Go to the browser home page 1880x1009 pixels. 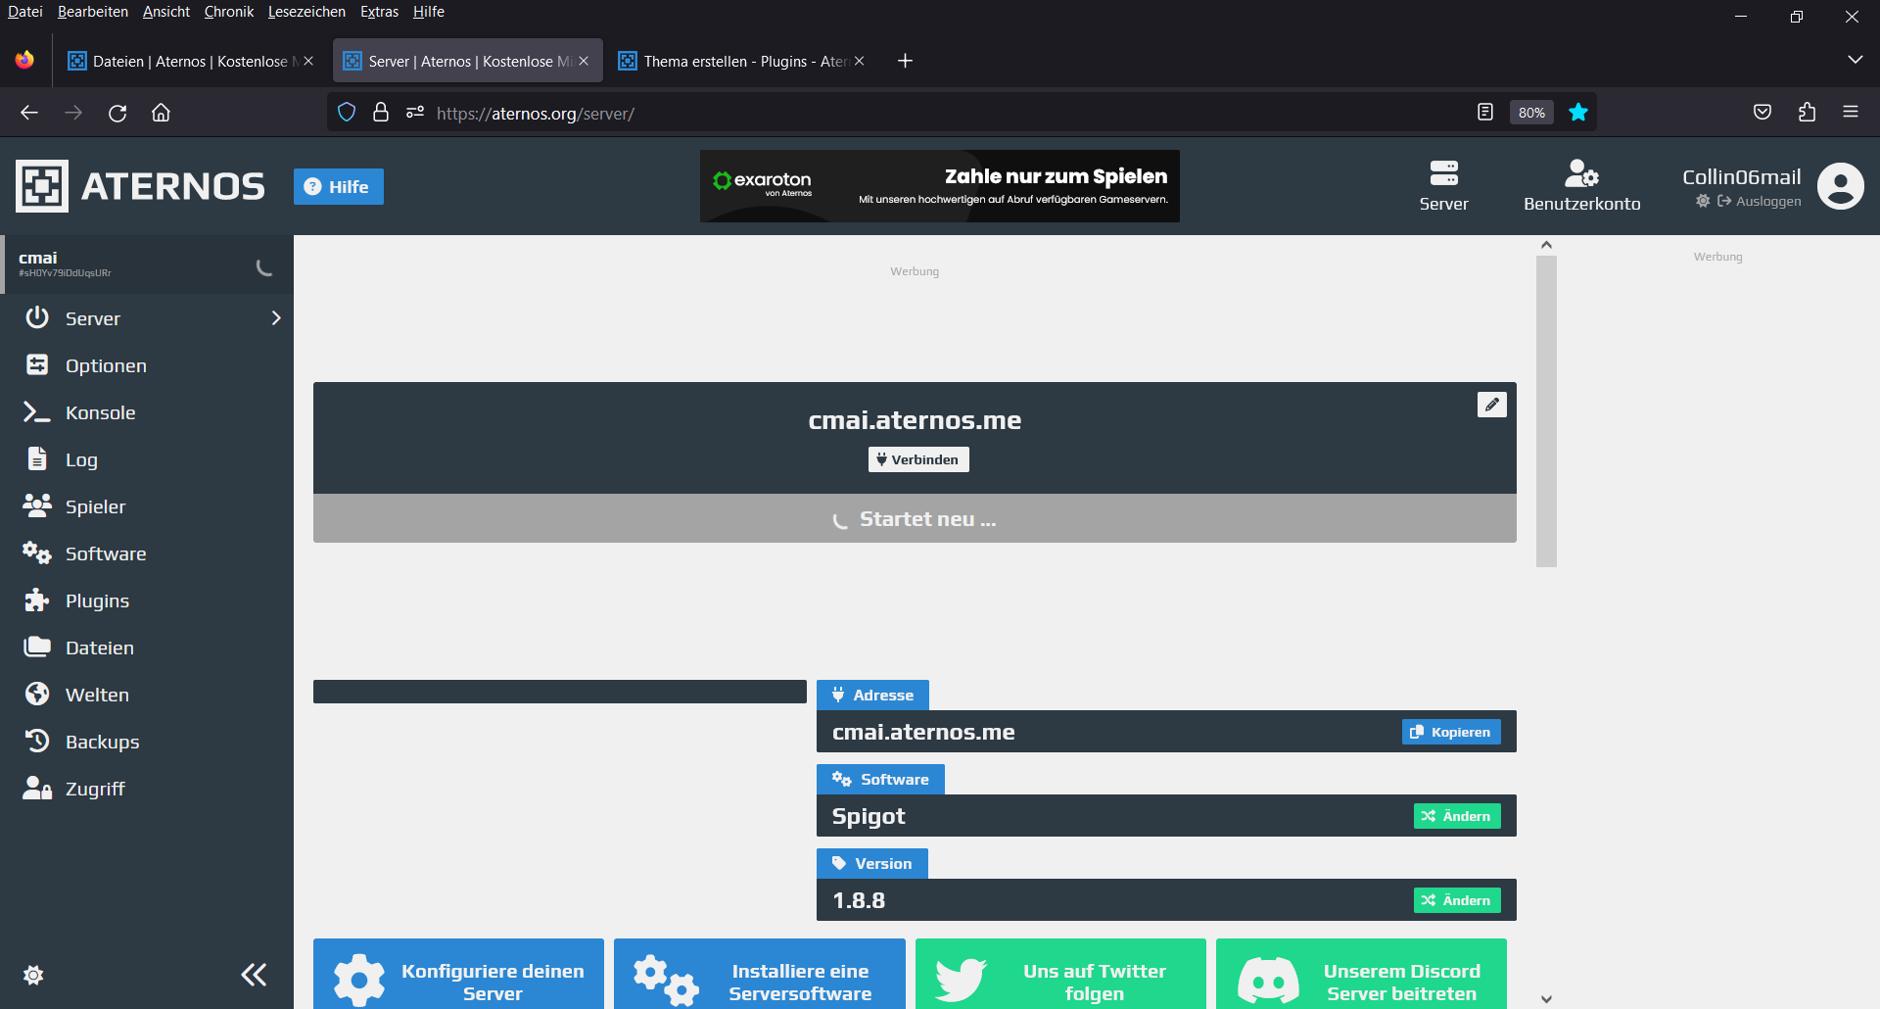pos(161,113)
